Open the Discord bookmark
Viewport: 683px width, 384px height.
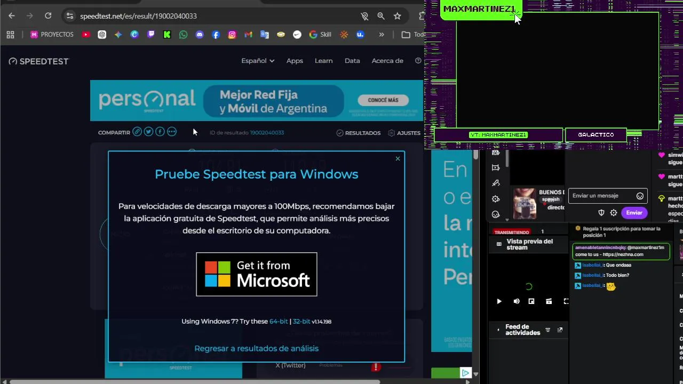tap(200, 35)
